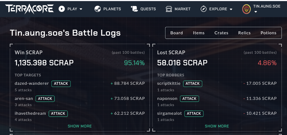Click the TerraCore logo

29,9
